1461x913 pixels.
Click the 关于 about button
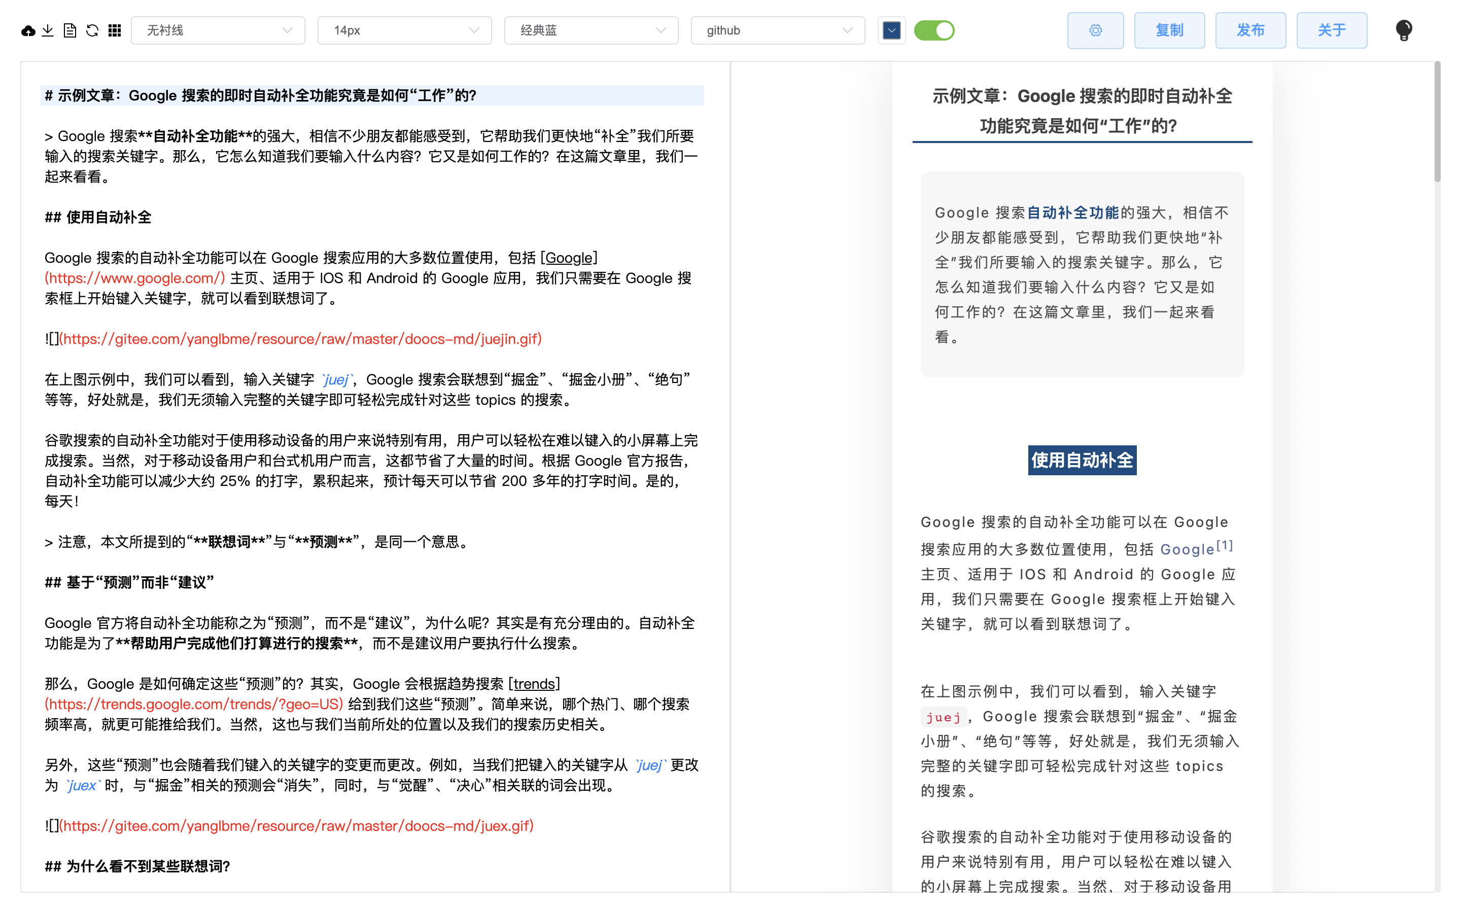coord(1331,30)
